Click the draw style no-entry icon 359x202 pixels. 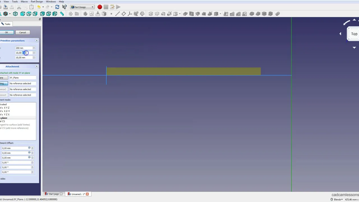[5, 14]
